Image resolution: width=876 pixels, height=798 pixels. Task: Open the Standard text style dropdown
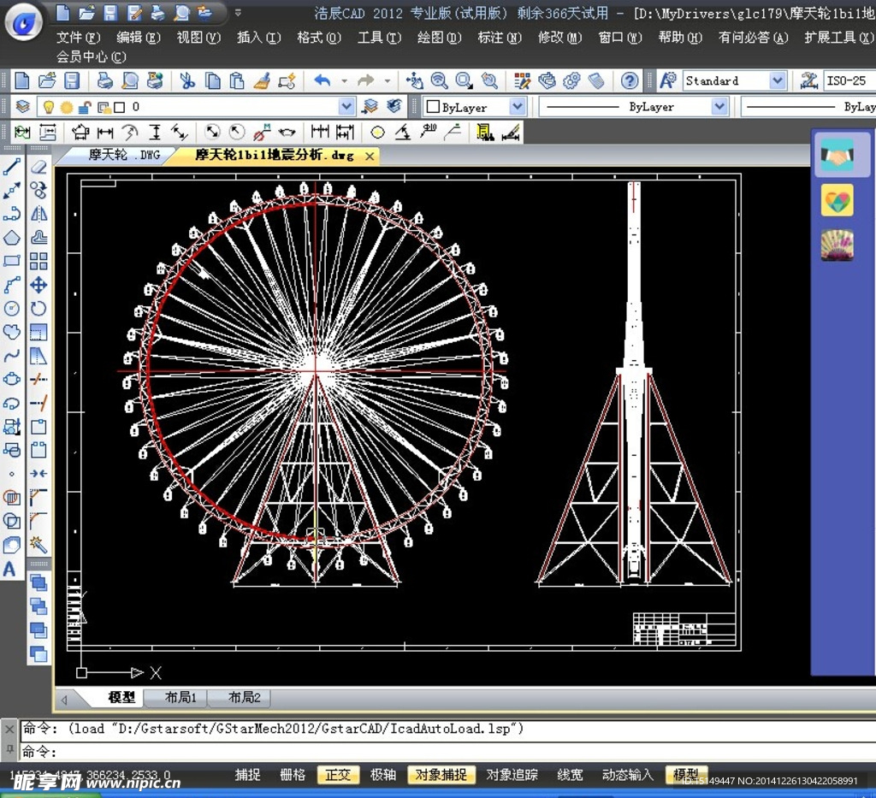click(x=777, y=81)
